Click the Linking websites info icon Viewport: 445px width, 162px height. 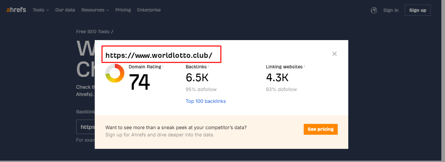[x=304, y=66]
